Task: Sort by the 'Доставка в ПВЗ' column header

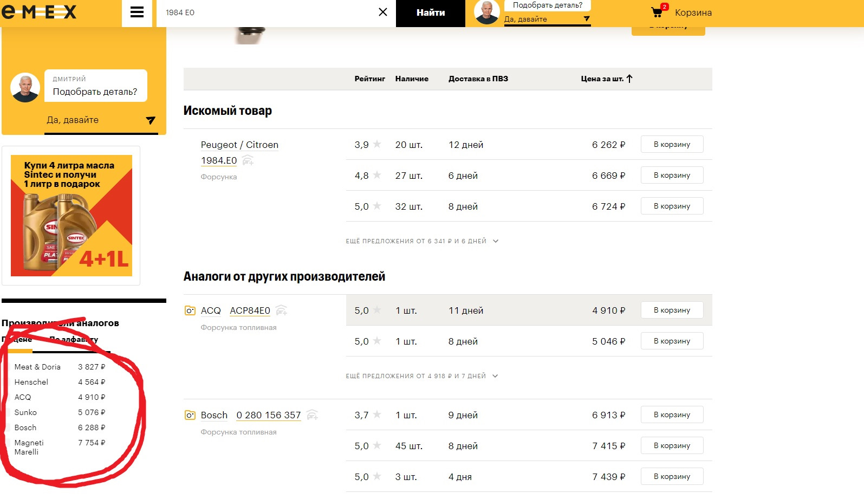Action: pos(478,79)
